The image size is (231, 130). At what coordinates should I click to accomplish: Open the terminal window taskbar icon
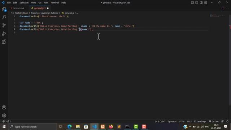tap(127, 127)
